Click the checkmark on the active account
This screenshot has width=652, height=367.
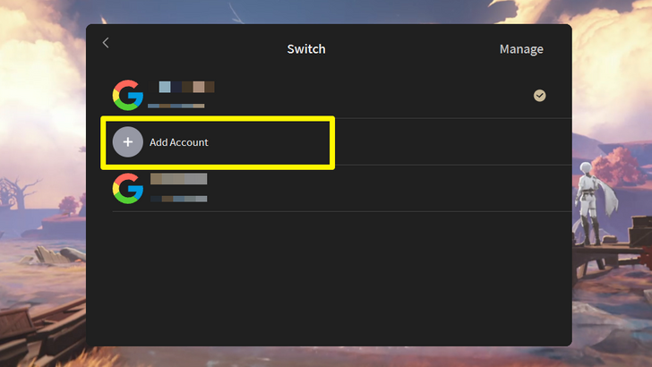pos(539,96)
